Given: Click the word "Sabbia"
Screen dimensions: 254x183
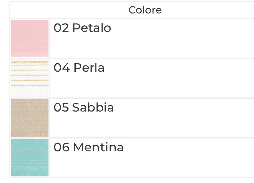Looking at the screenshot, I should [x=93, y=107].
